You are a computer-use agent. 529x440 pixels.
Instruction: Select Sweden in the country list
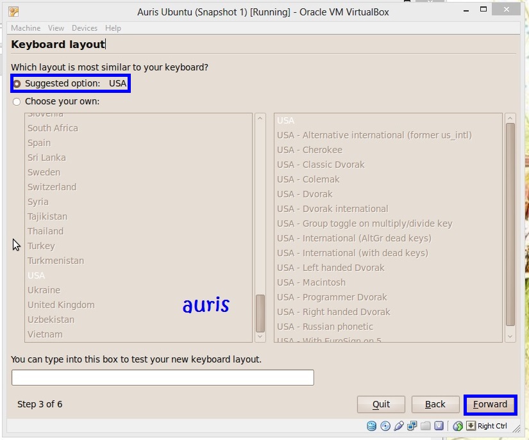pyautogui.click(x=139, y=172)
